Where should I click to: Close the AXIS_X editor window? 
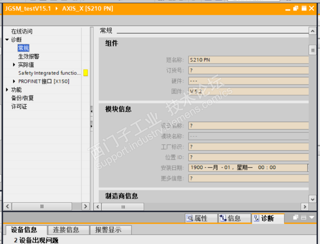click(312, 8)
